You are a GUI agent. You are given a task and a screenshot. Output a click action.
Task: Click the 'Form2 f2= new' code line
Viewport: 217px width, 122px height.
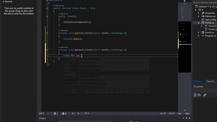tap(72, 56)
